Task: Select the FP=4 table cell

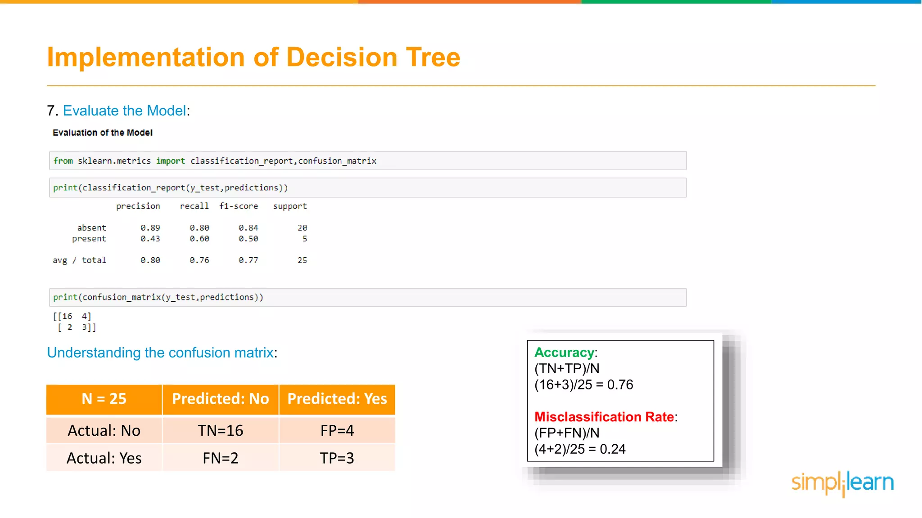Action: (x=337, y=430)
